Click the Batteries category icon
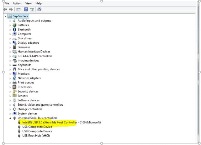This screenshot has width=201, height=145. point(14,25)
